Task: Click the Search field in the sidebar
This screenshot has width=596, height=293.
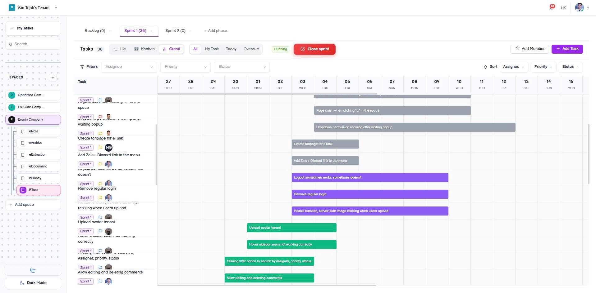Action: pos(33,44)
